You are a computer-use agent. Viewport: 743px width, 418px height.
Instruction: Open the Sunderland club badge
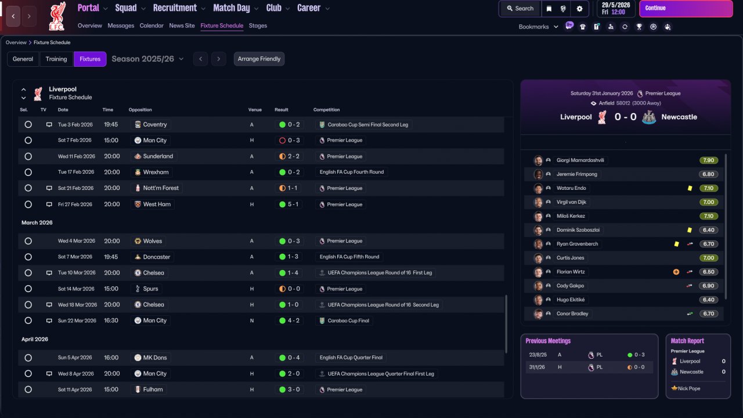(138, 156)
